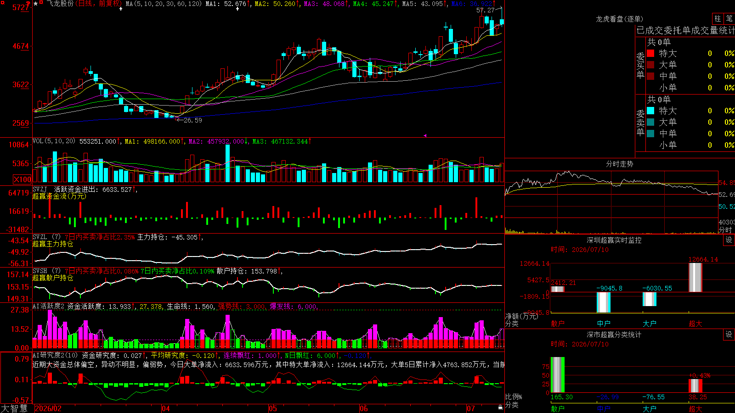735x413 pixels.
Task: Click the 散户 bar showing 2412.21
Action: point(558,289)
